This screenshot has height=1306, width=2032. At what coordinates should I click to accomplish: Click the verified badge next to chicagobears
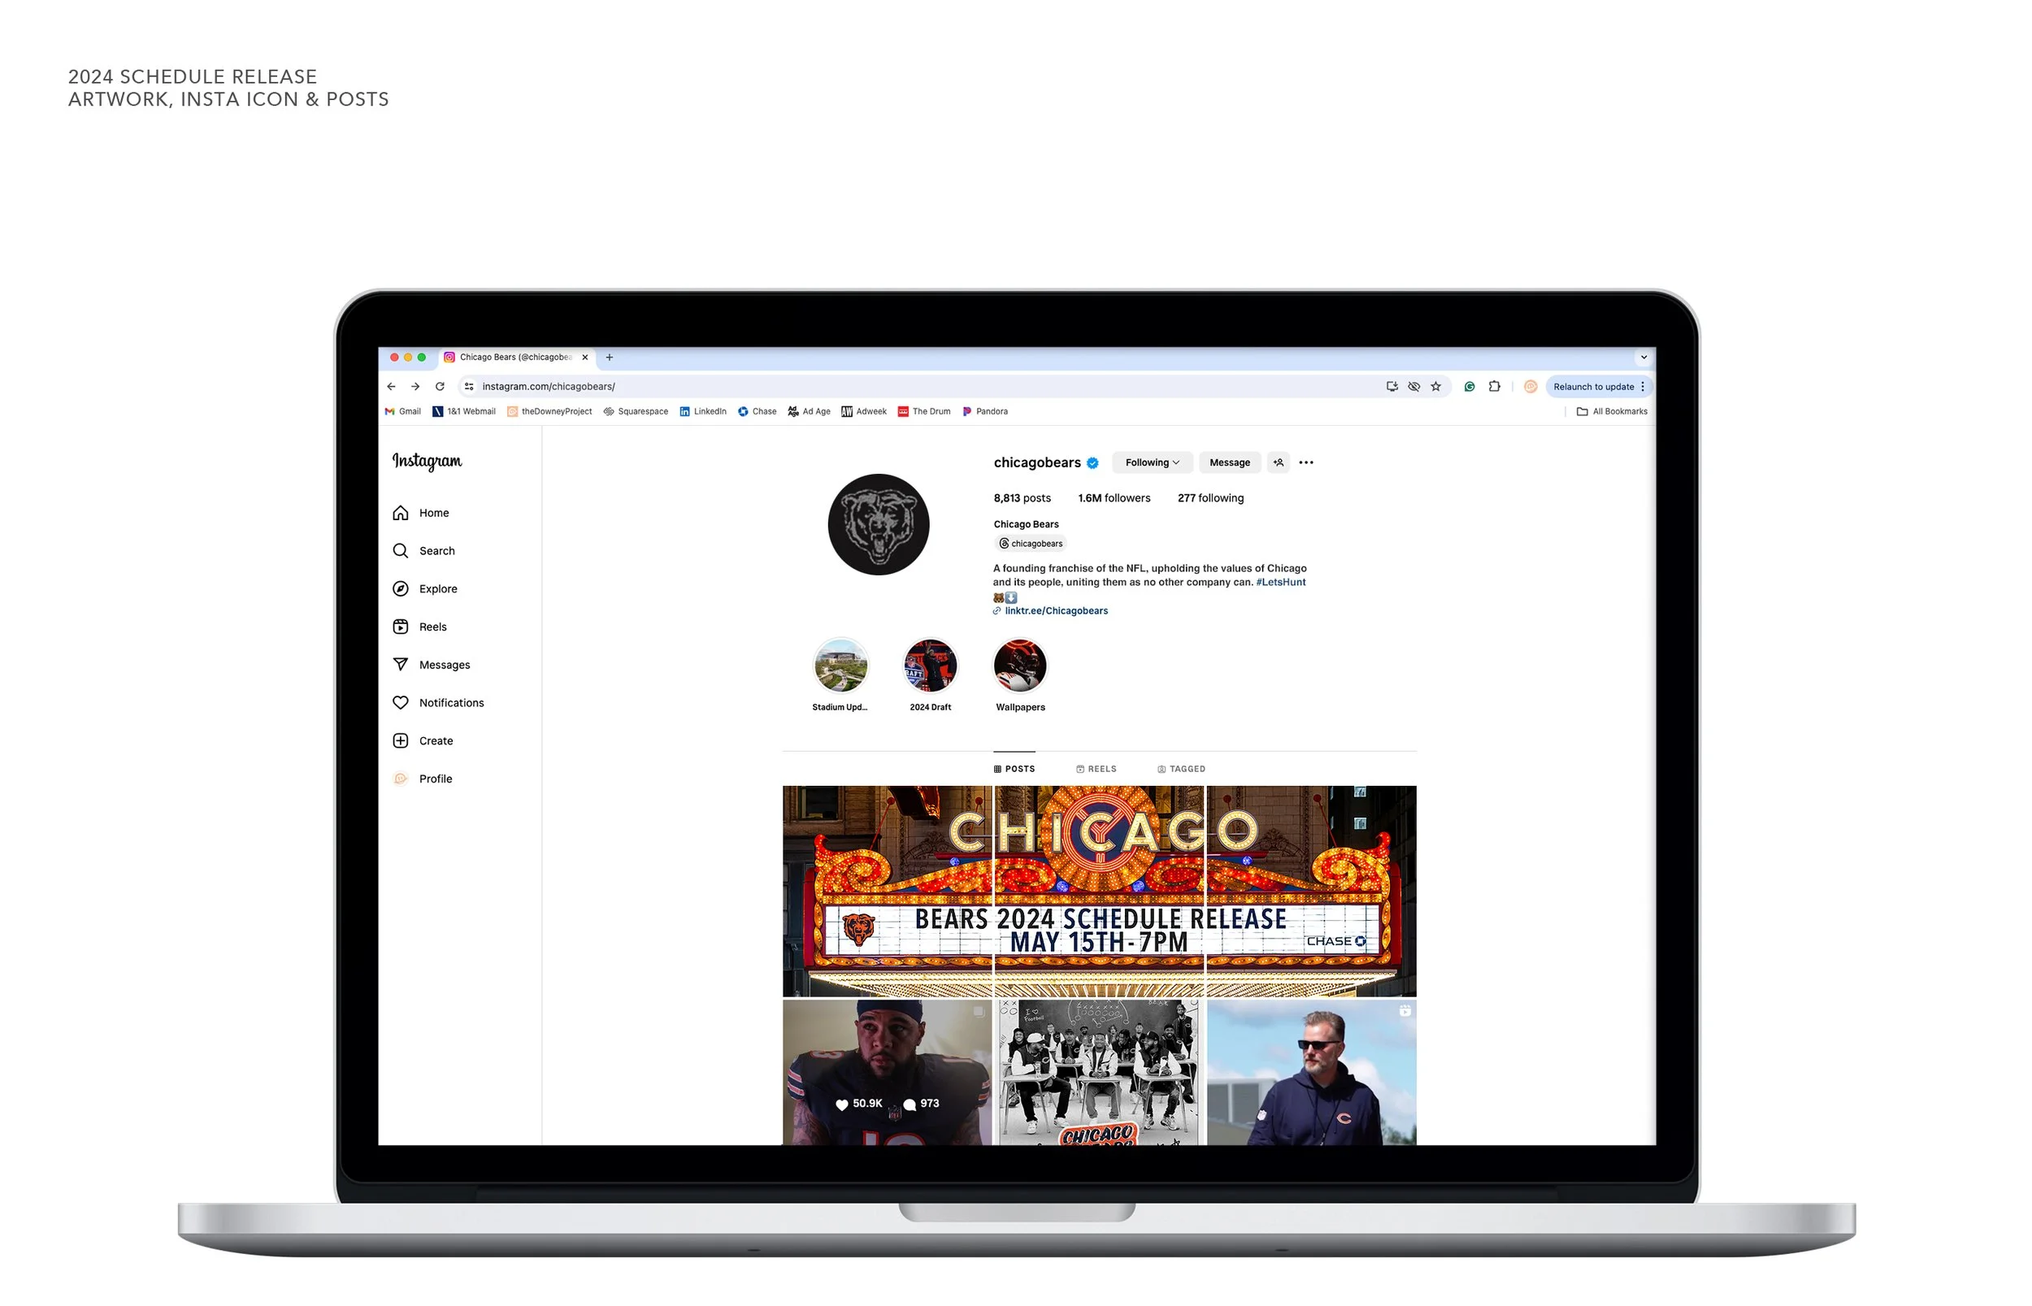[x=1093, y=463]
